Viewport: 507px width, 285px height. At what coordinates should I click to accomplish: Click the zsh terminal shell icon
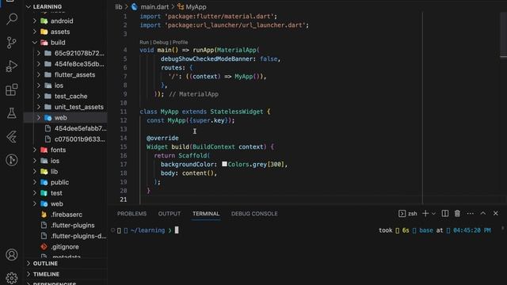tap(402, 213)
